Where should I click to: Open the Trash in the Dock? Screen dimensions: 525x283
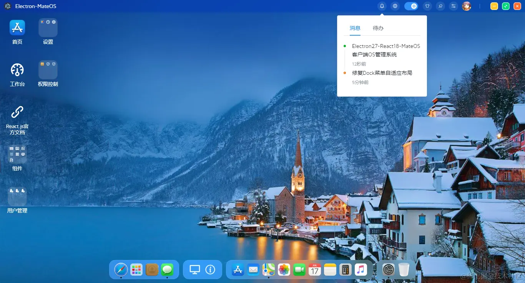404,270
